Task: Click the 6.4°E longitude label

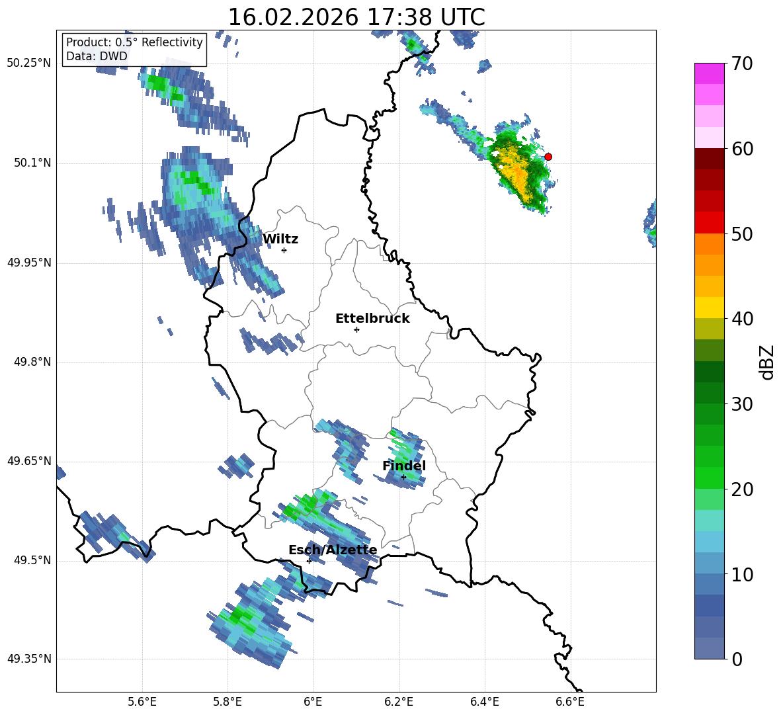Action: pos(484,702)
